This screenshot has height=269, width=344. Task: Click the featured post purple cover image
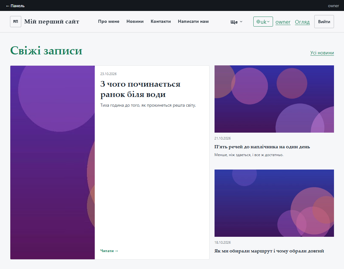[x=53, y=162]
